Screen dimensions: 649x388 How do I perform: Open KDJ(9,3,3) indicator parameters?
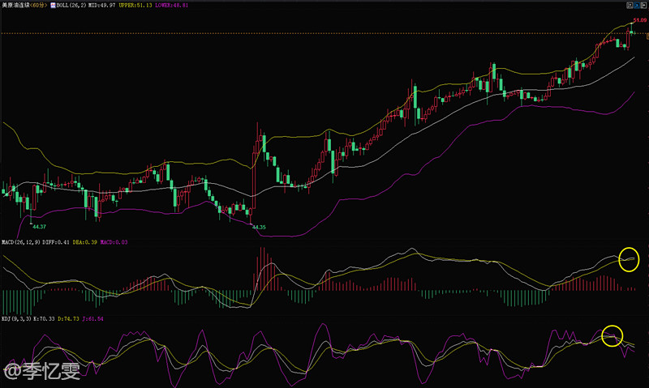(16, 320)
